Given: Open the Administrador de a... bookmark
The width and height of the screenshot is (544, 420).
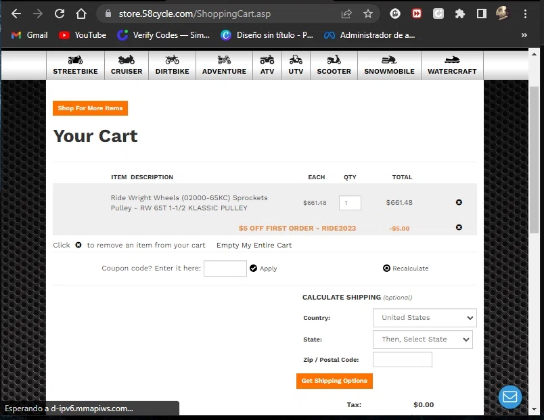Looking at the screenshot, I should pyautogui.click(x=369, y=35).
